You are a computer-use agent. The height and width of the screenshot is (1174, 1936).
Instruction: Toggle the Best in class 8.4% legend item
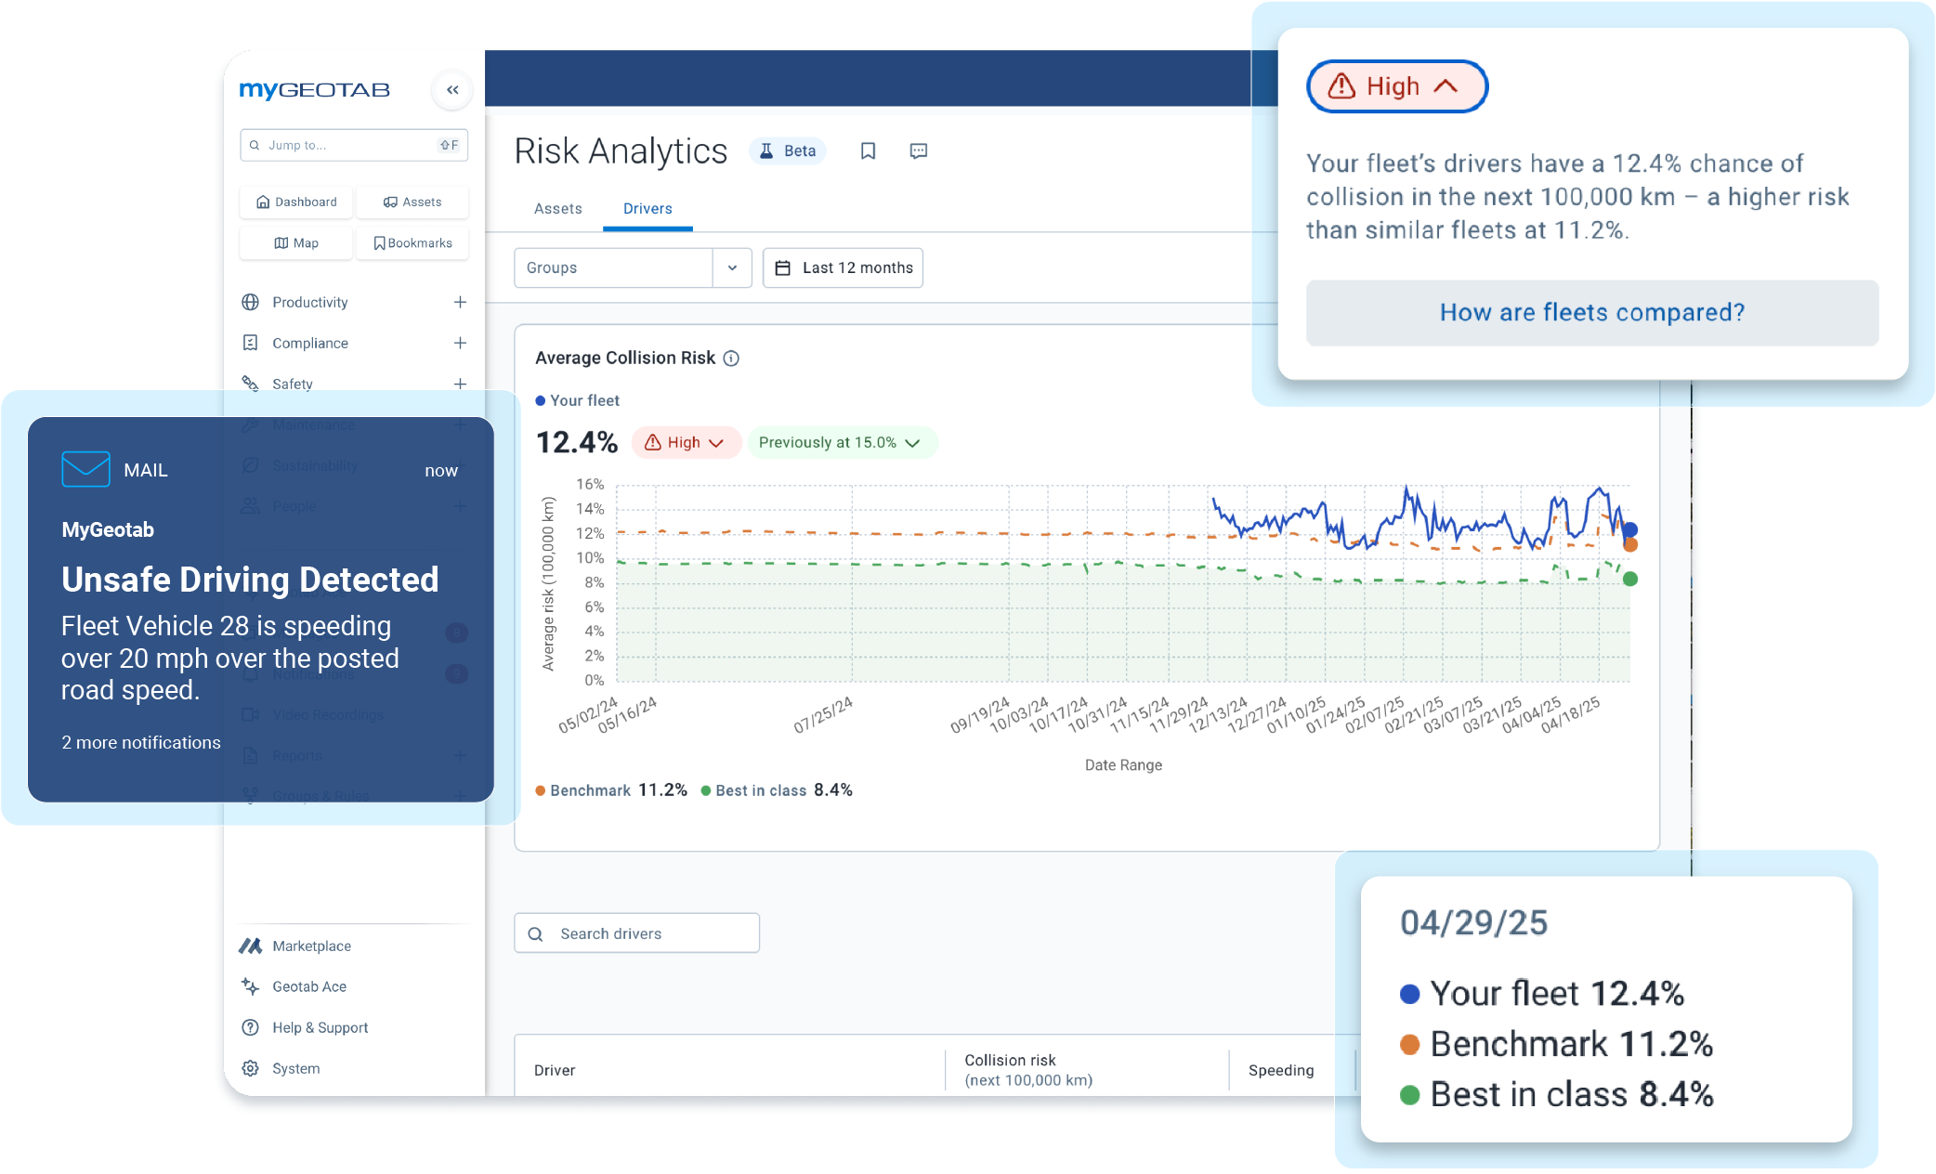pos(777,789)
